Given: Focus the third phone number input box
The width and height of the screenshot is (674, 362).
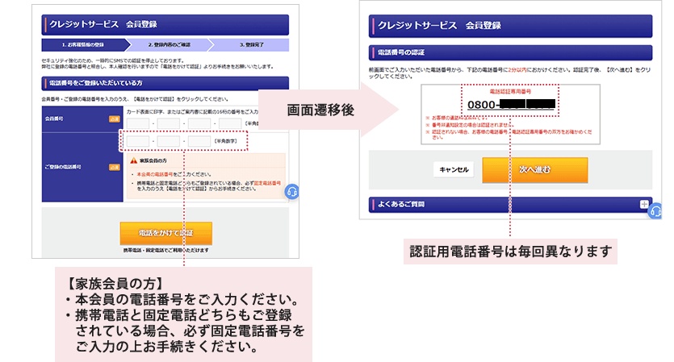Looking at the screenshot, I should point(199,141).
